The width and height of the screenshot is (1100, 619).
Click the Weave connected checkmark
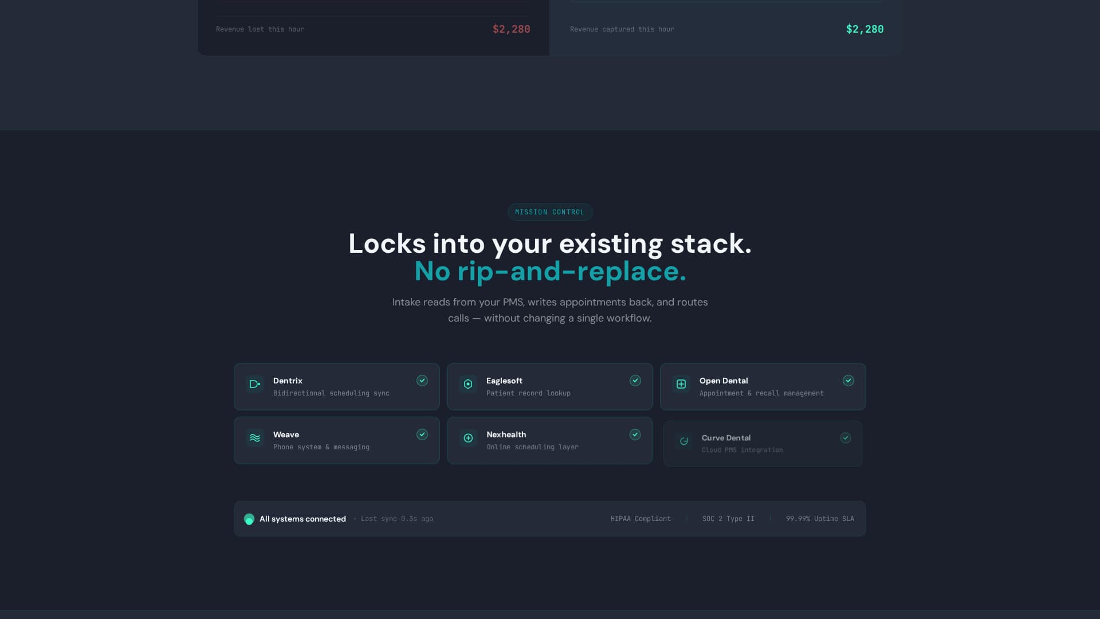(422, 434)
